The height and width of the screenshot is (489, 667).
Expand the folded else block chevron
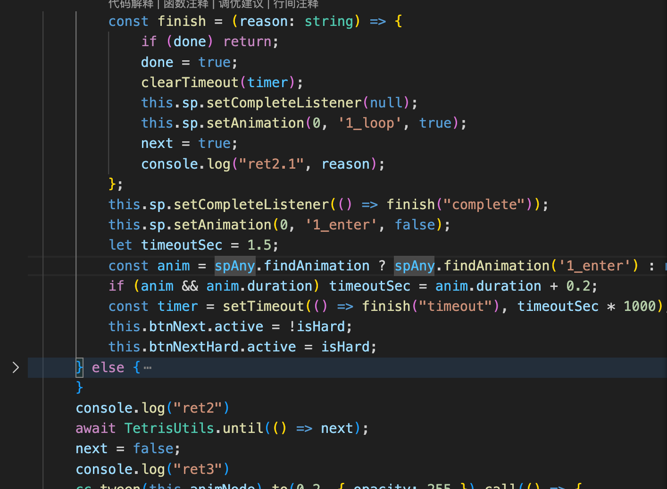16,367
